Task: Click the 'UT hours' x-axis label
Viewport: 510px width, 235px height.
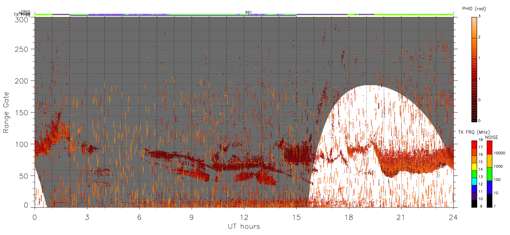Action: click(244, 226)
